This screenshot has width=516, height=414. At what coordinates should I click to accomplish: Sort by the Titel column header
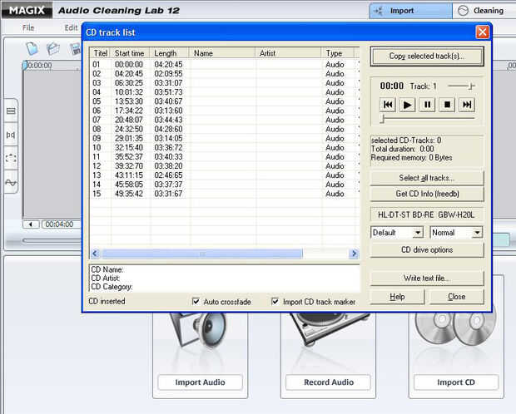tap(101, 53)
